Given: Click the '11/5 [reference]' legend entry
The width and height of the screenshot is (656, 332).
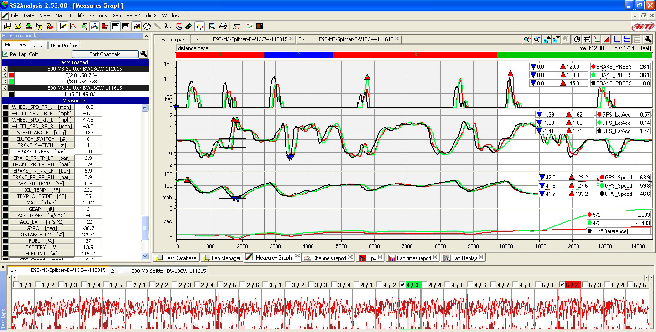Looking at the screenshot, I should (x=618, y=231).
